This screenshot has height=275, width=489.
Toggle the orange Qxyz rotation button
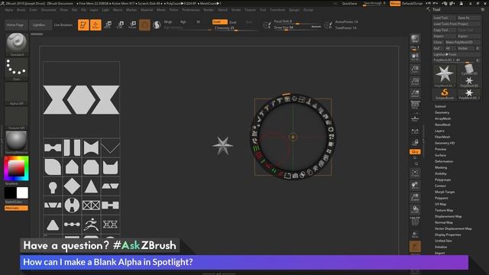415,151
